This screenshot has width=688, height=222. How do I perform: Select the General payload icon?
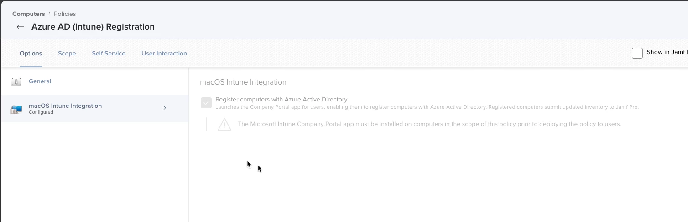pyautogui.click(x=16, y=81)
